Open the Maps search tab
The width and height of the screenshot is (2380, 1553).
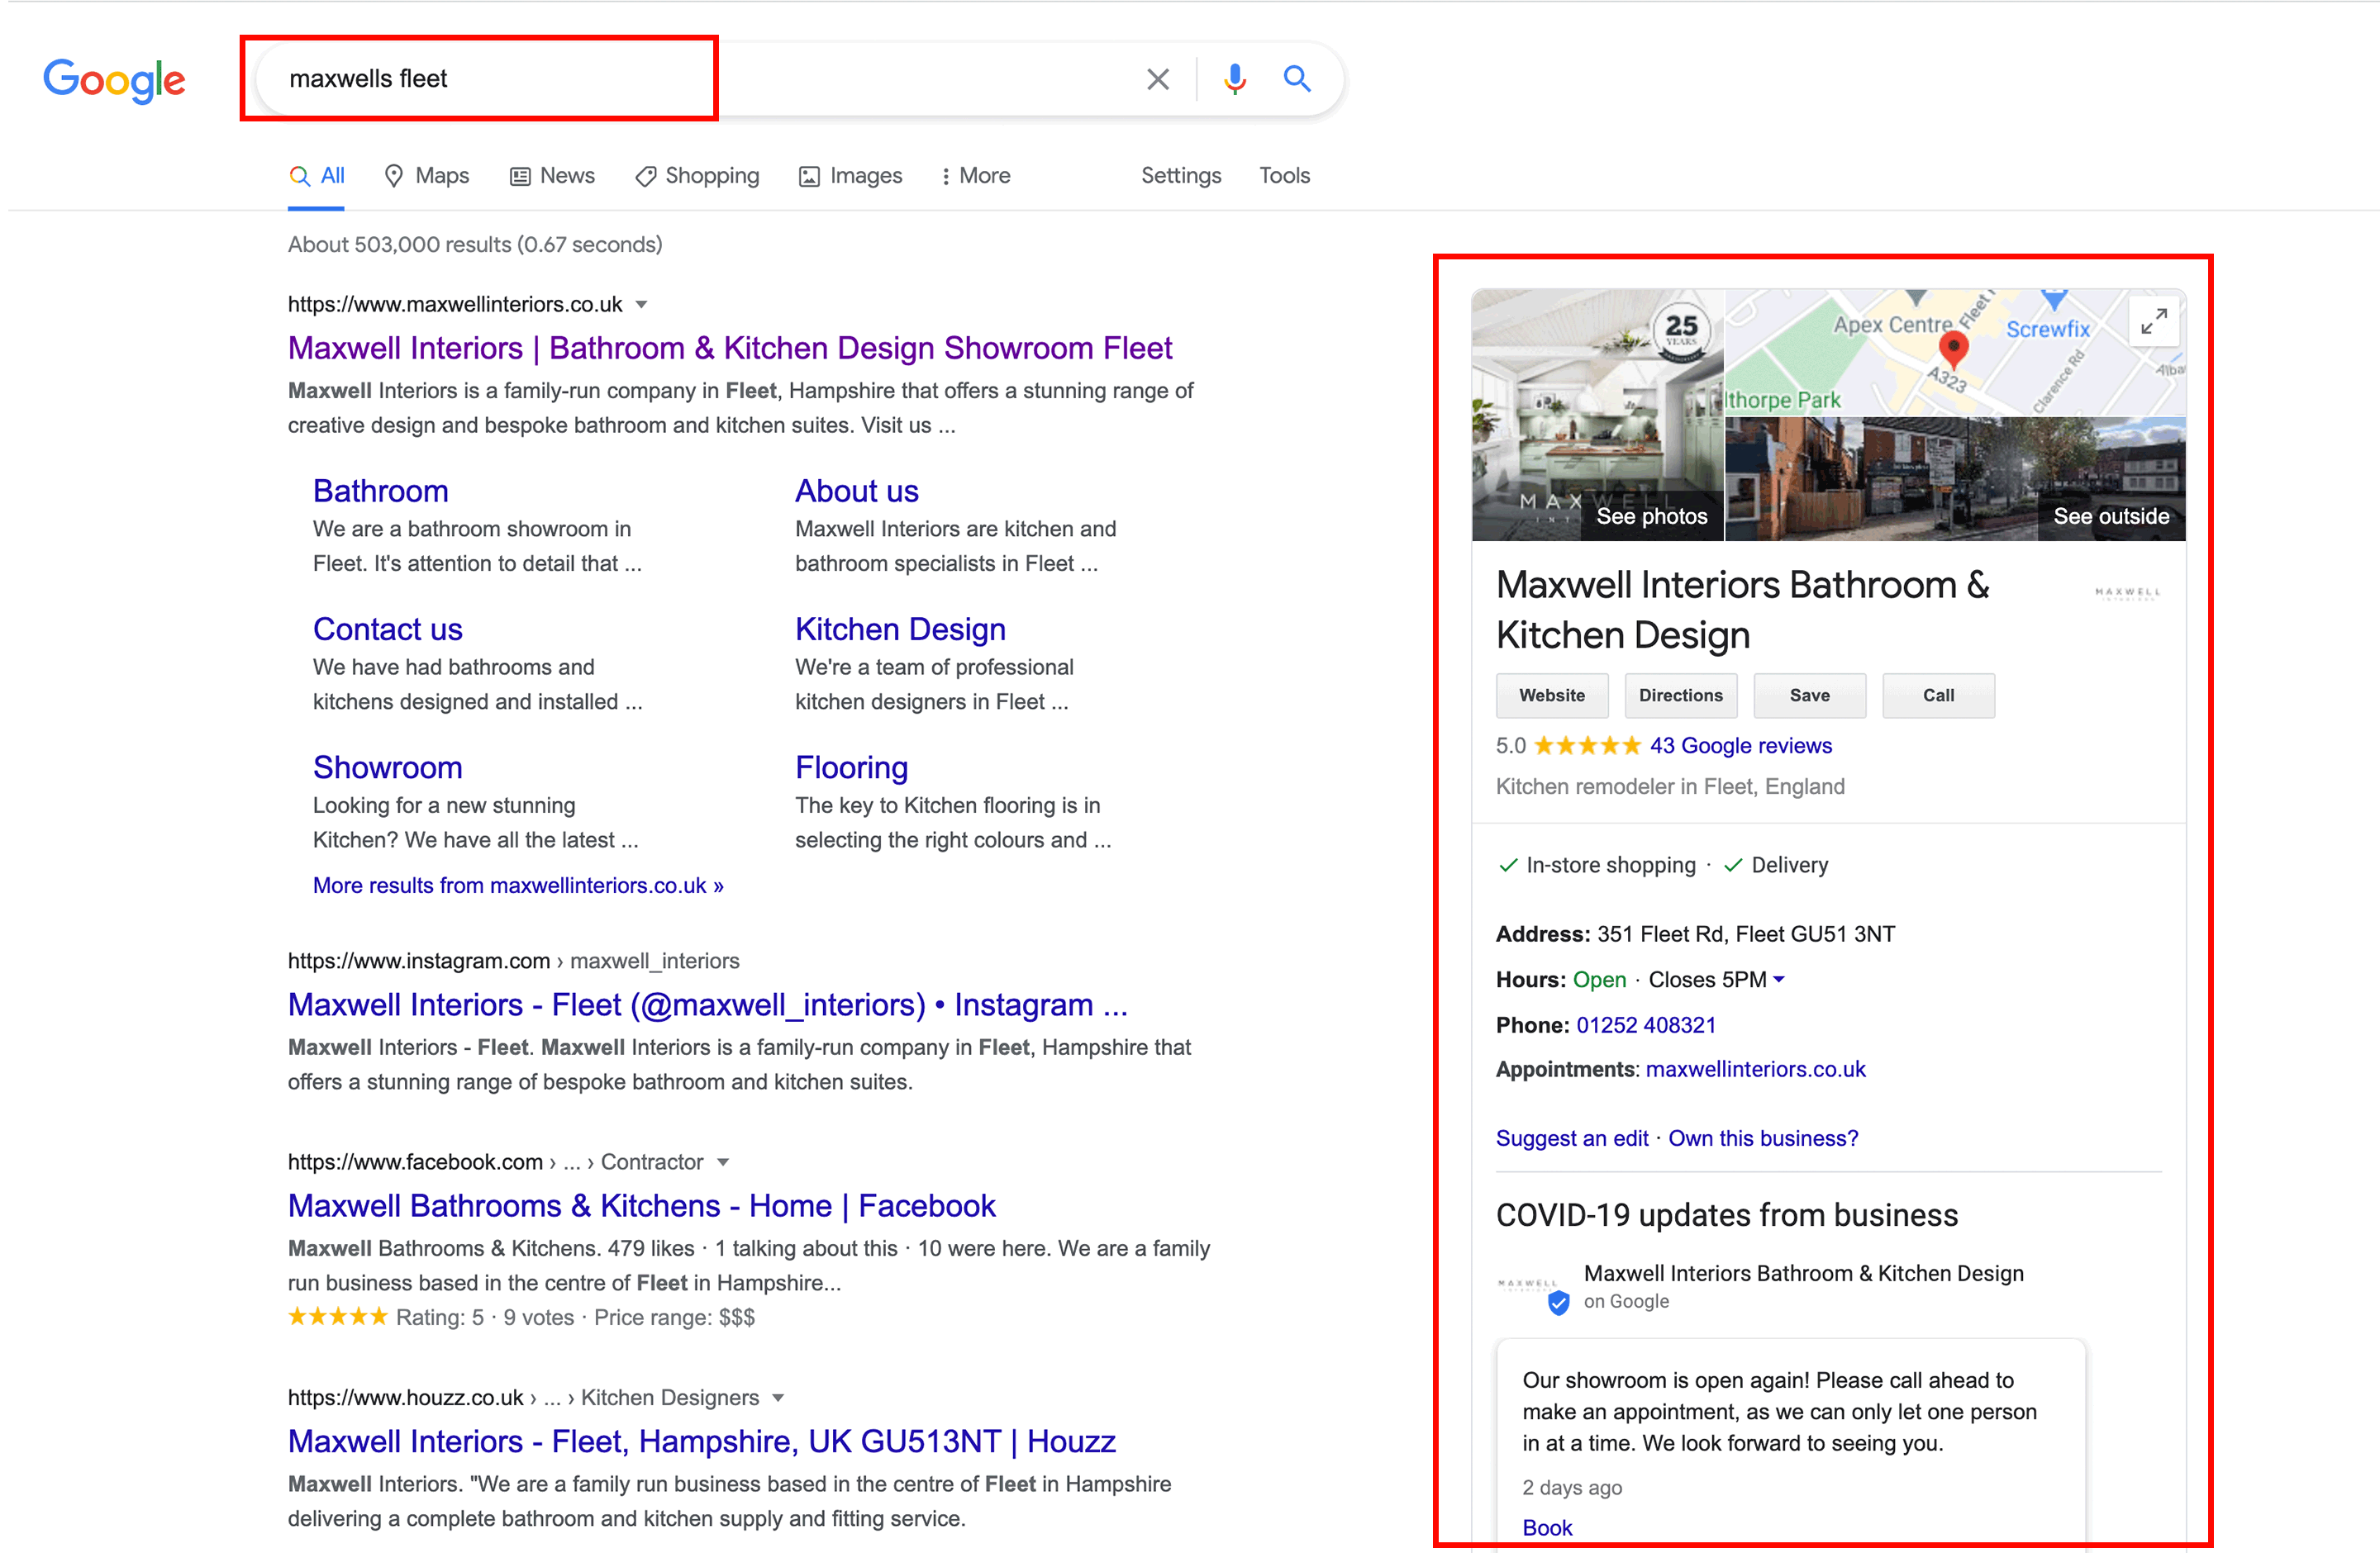click(427, 175)
